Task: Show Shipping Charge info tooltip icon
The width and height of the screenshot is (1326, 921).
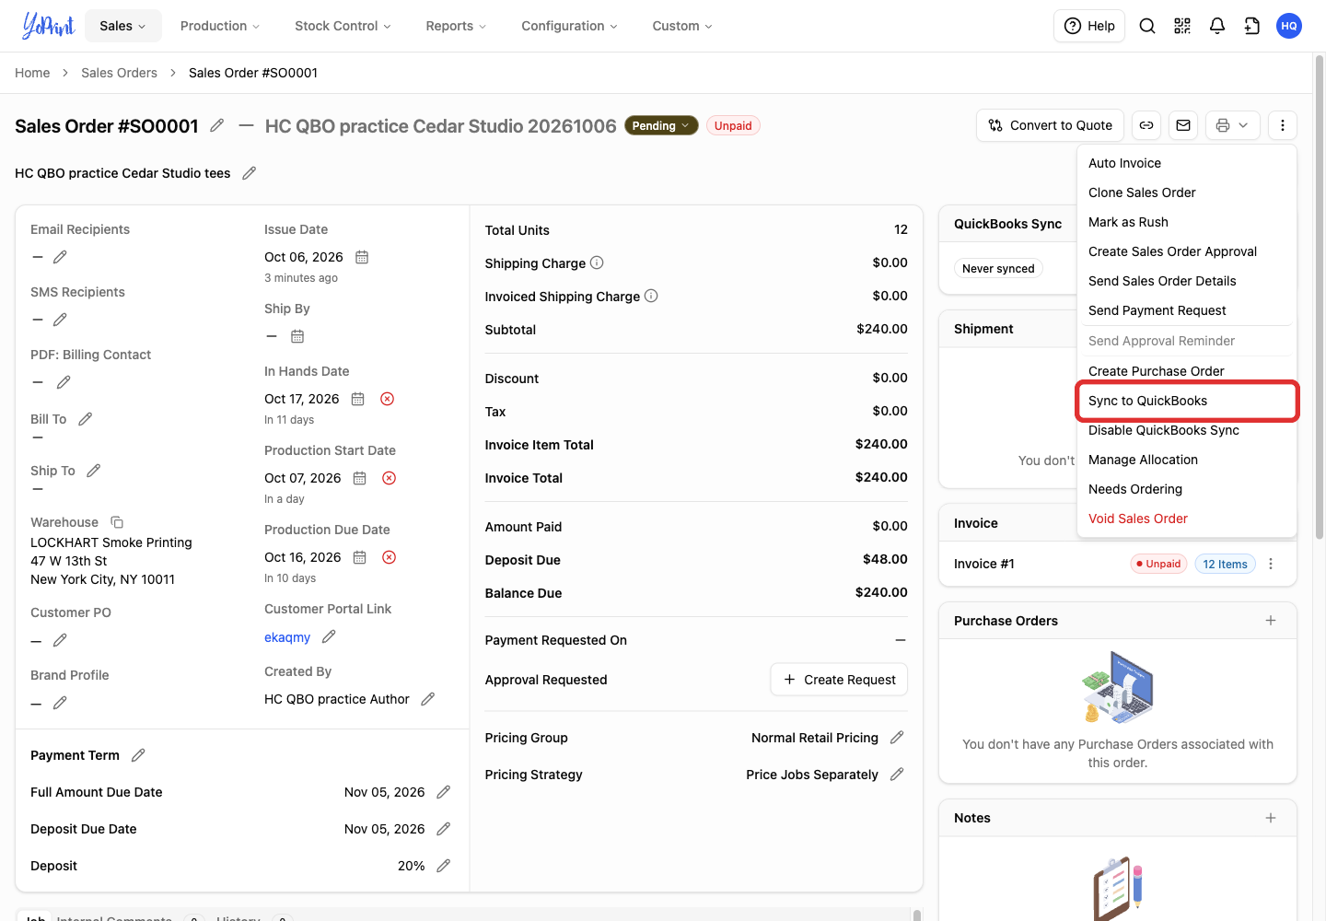Action: pyautogui.click(x=597, y=262)
